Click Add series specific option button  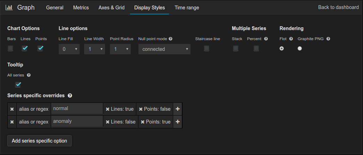[39, 141]
